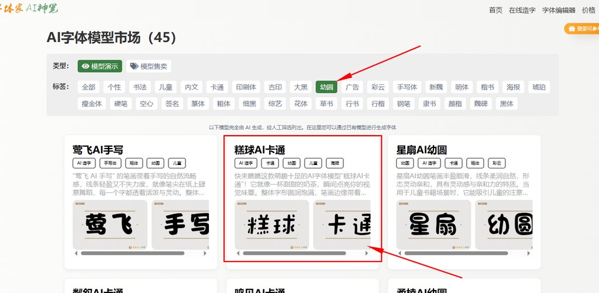Filter by the 黑体 tag
This screenshot has height=293, width=599.
coord(507,104)
